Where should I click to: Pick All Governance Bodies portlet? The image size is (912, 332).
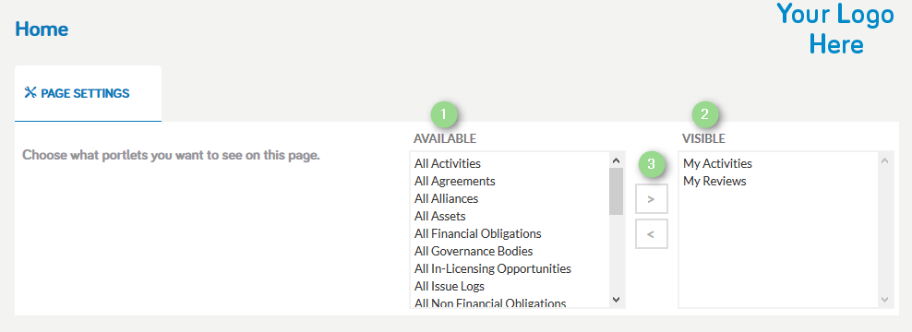click(x=474, y=251)
